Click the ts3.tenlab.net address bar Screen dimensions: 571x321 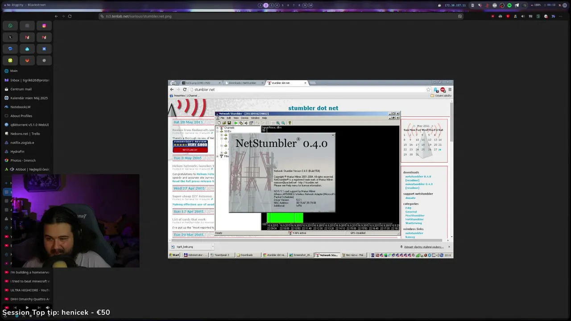point(281,16)
